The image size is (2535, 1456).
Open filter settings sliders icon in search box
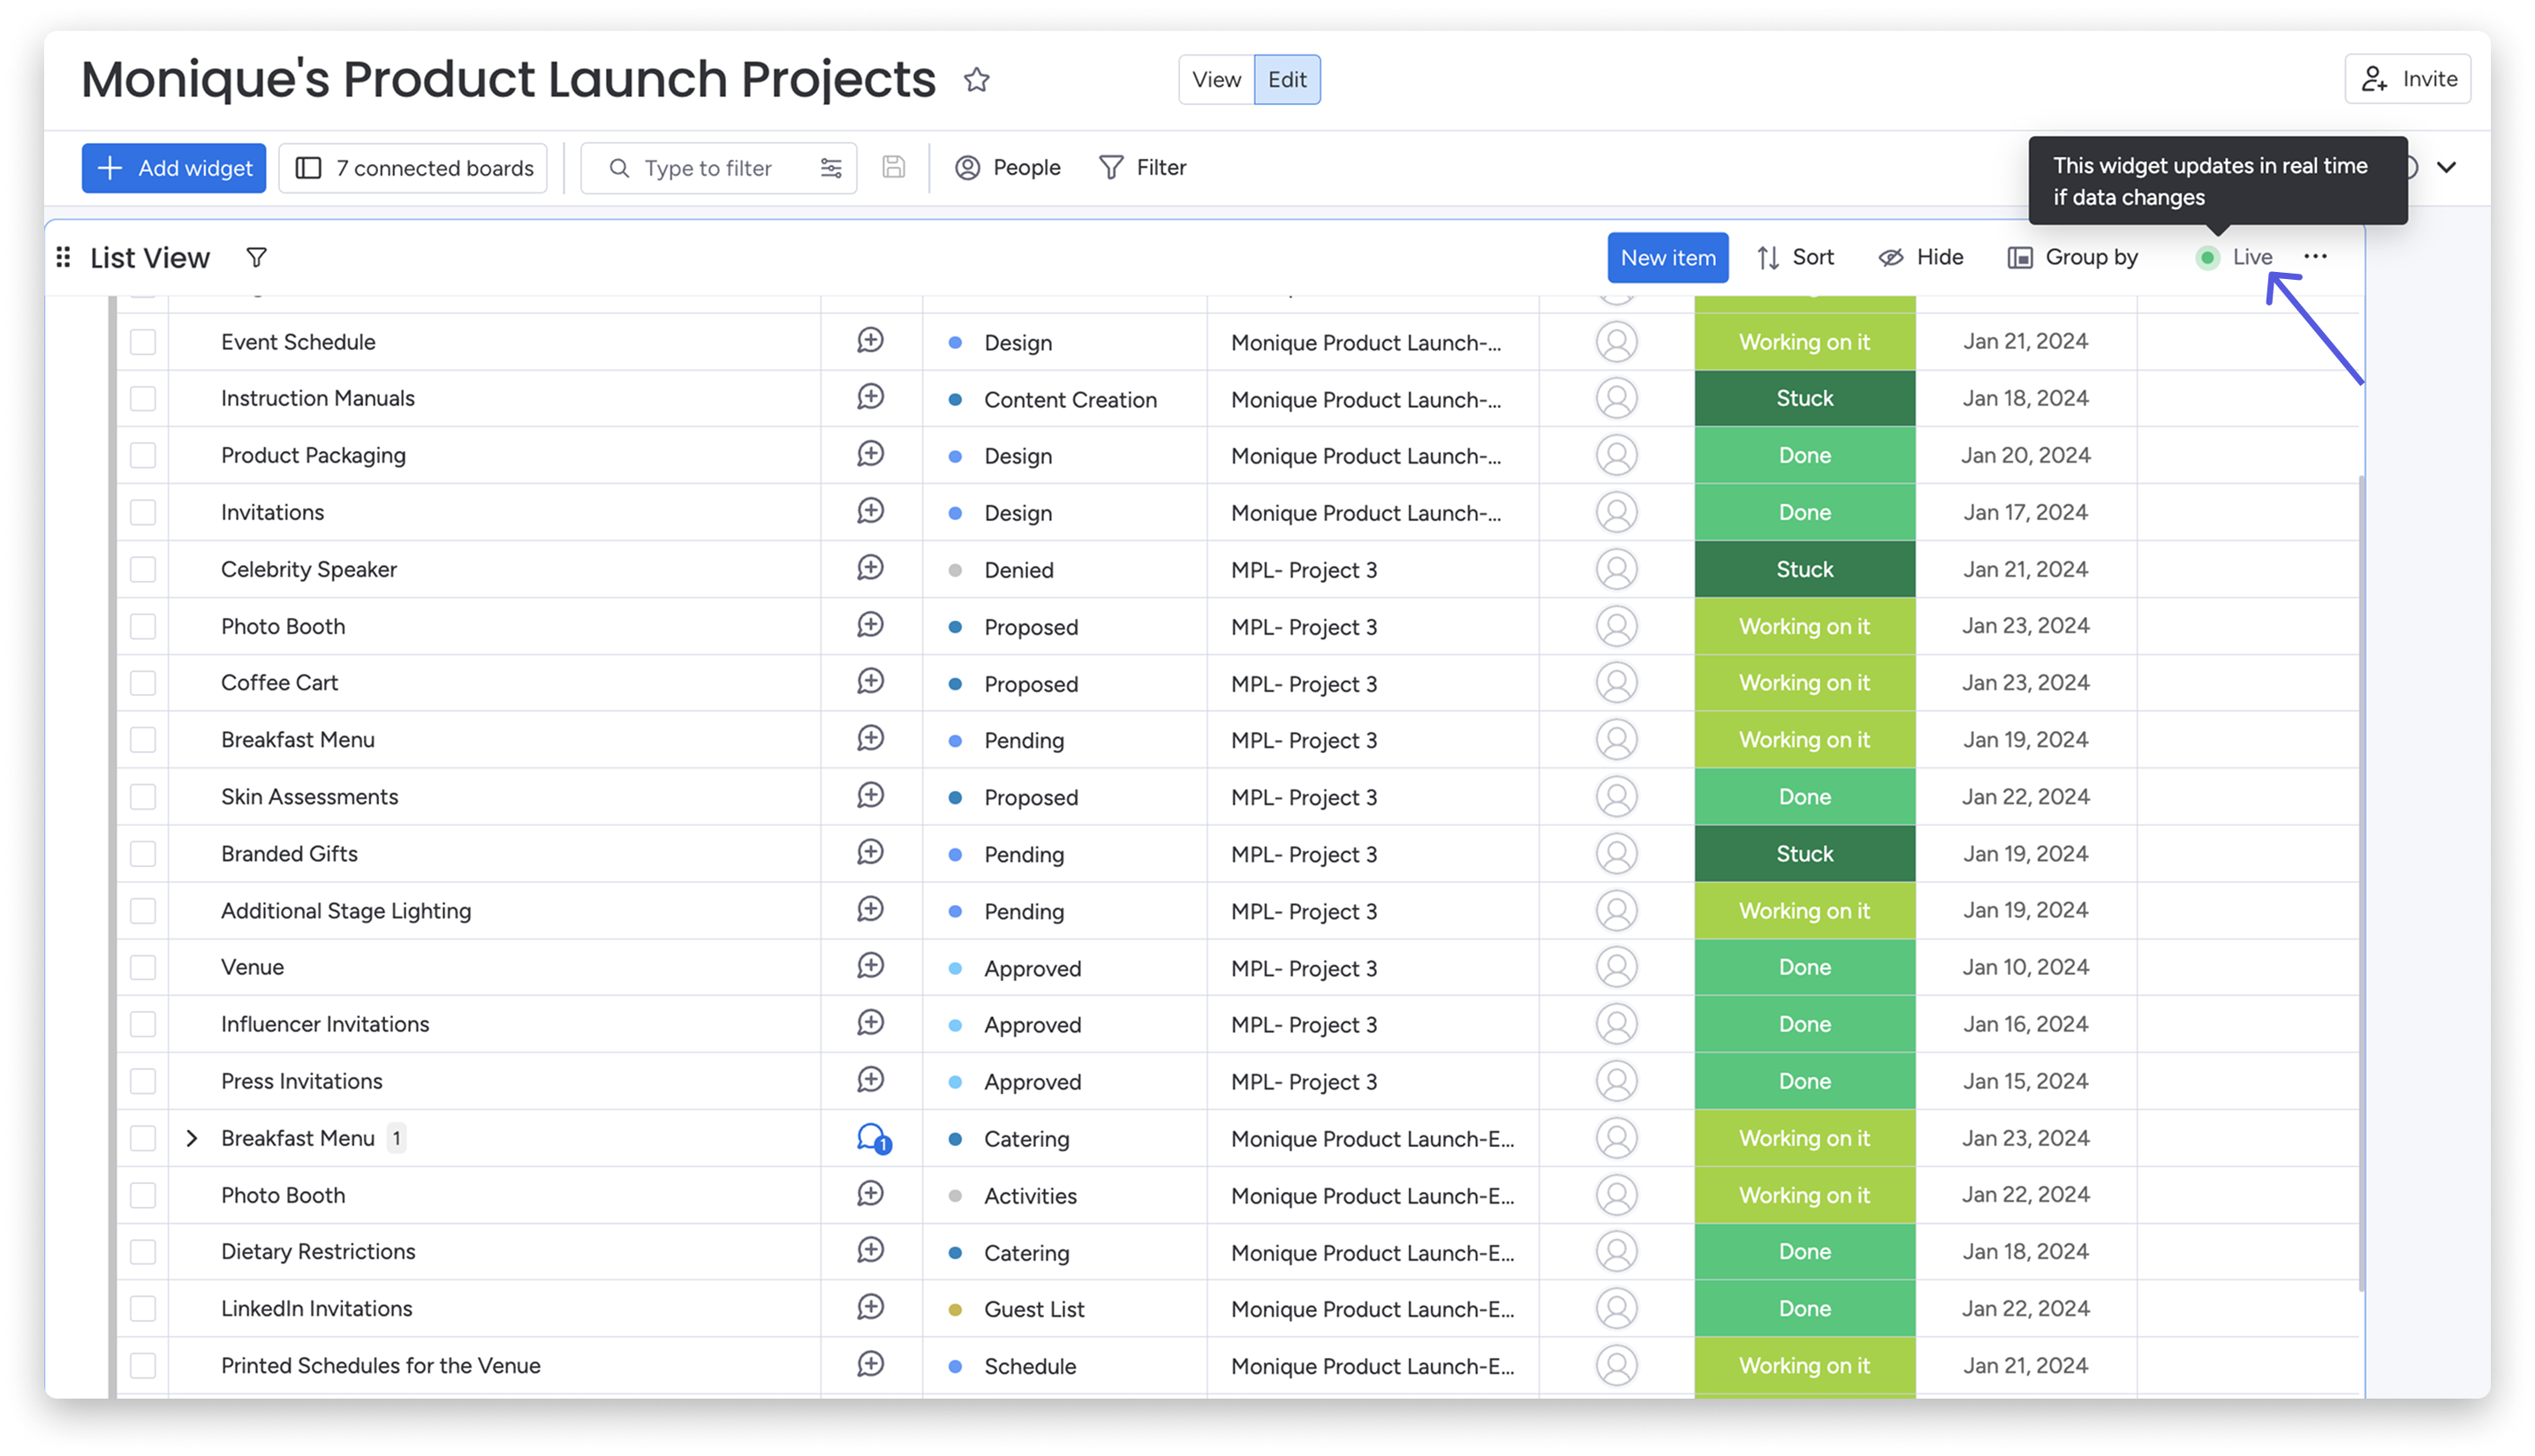[830, 168]
